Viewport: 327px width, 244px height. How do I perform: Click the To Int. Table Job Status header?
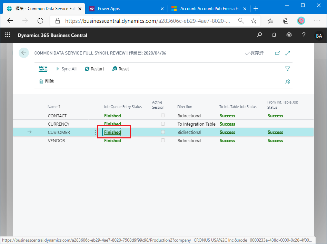click(238, 107)
